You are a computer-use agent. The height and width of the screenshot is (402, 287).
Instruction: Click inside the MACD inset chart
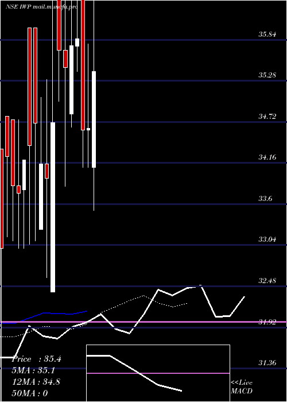click(x=158, y=373)
